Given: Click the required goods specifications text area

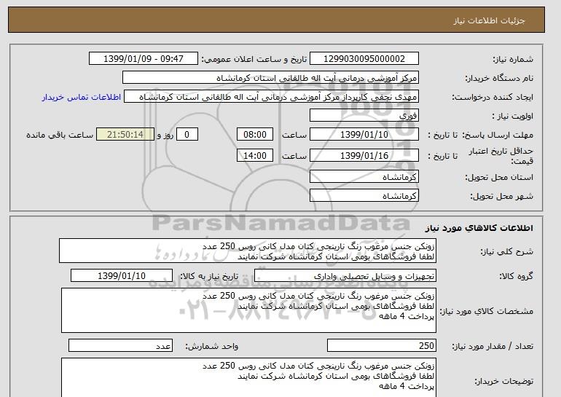Looking at the screenshot, I should pyautogui.click(x=248, y=310).
